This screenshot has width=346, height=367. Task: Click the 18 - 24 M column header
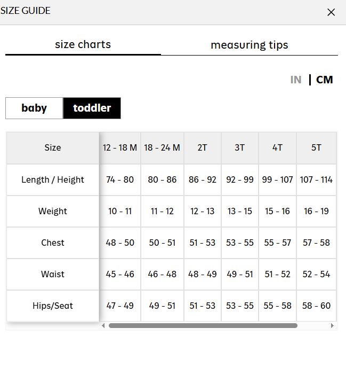point(162,148)
